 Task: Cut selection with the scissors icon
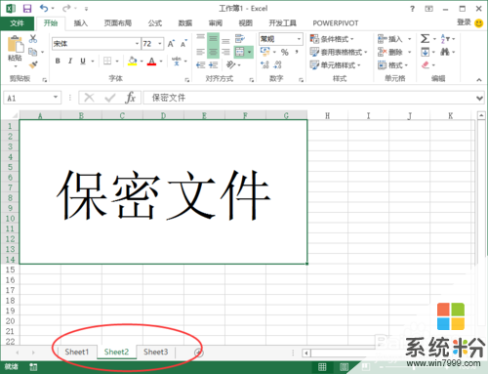pyautogui.click(x=33, y=39)
